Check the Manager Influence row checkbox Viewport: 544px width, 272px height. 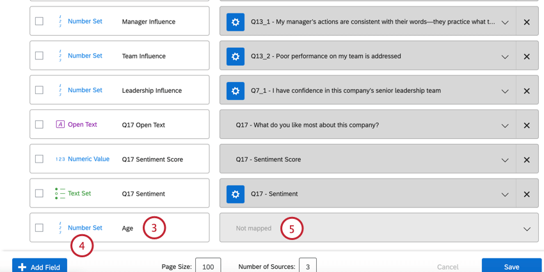coord(39,22)
